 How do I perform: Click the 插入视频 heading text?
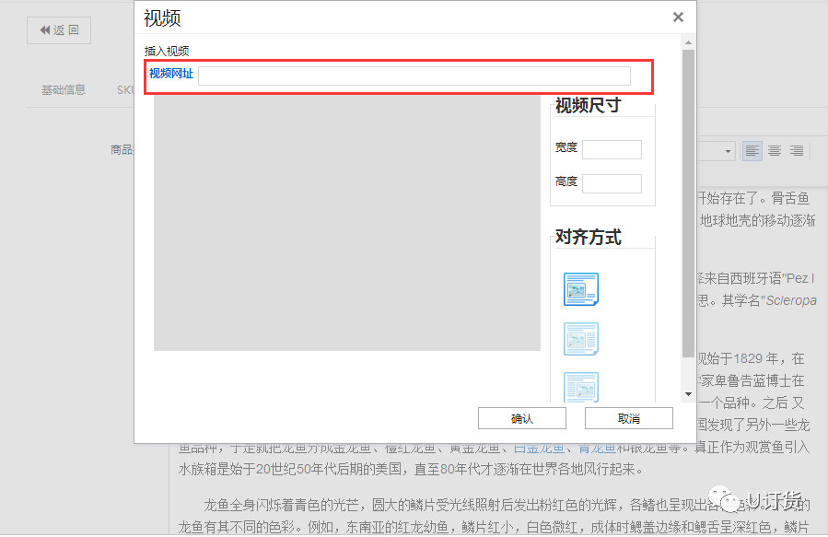click(x=167, y=52)
